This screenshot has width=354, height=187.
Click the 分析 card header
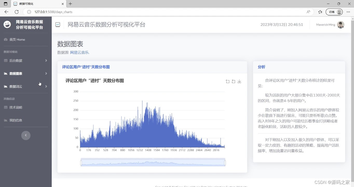tap(261, 67)
